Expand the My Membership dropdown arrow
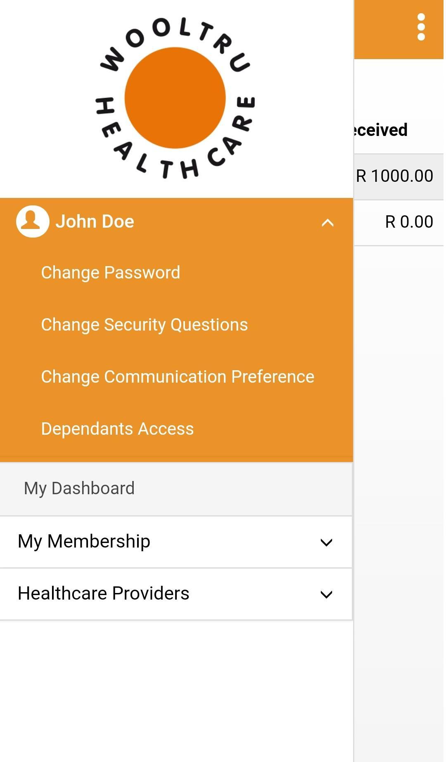 click(326, 543)
